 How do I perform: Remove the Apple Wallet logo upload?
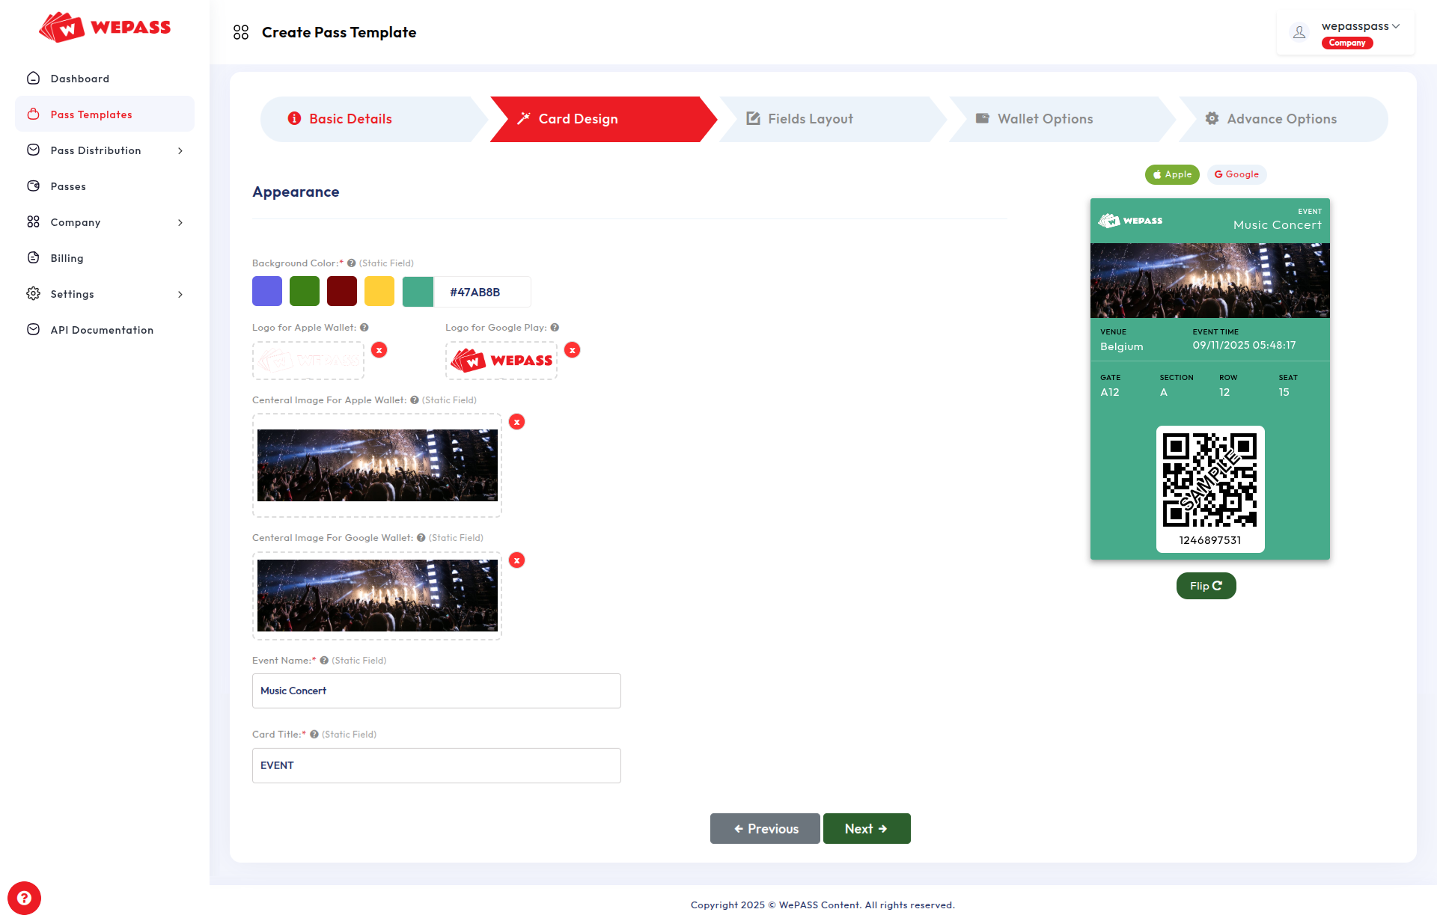379,349
